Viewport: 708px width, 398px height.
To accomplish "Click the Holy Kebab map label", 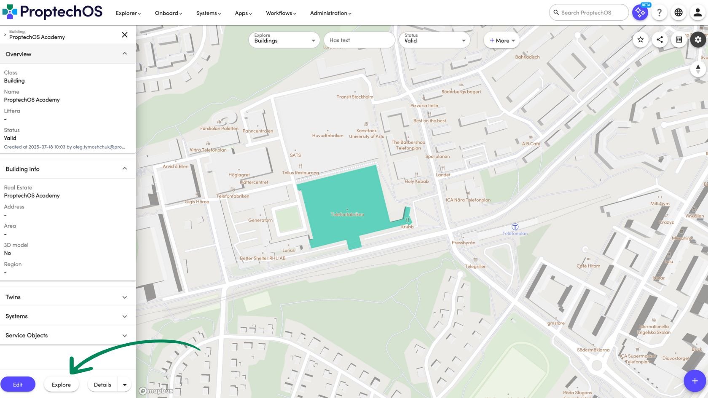I will click(416, 182).
